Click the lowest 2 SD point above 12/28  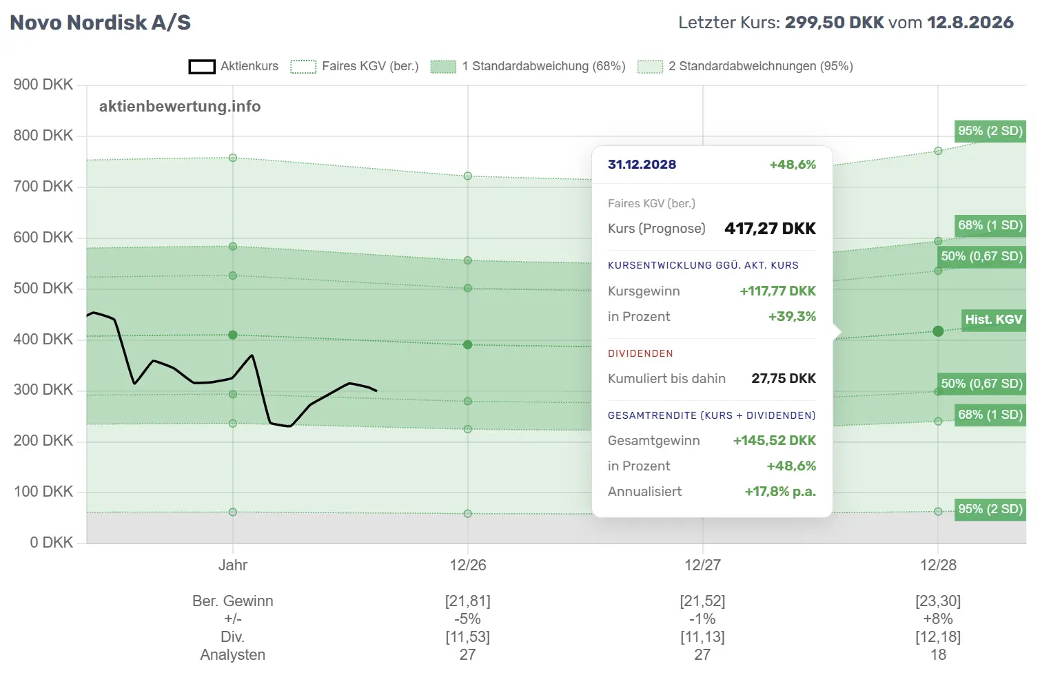(x=938, y=512)
